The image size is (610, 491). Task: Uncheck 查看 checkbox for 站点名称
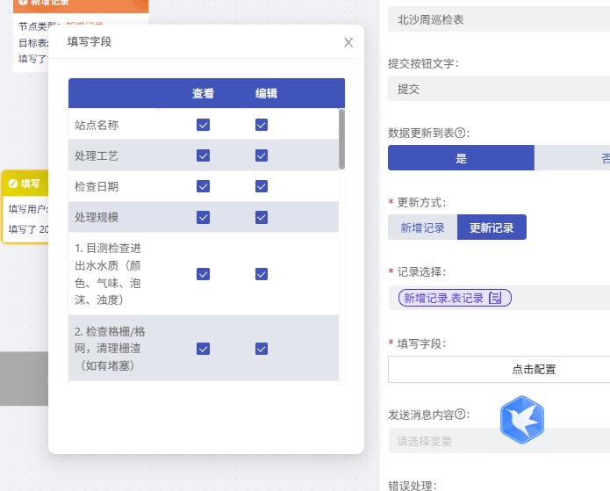point(203,125)
